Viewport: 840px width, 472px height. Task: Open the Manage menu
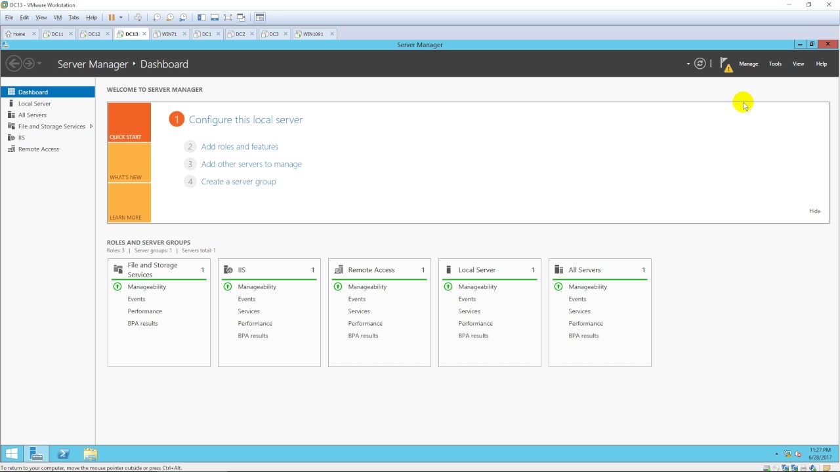tap(749, 64)
